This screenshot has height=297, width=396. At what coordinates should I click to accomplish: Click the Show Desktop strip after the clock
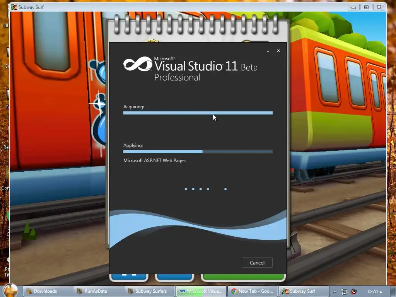pos(393,292)
